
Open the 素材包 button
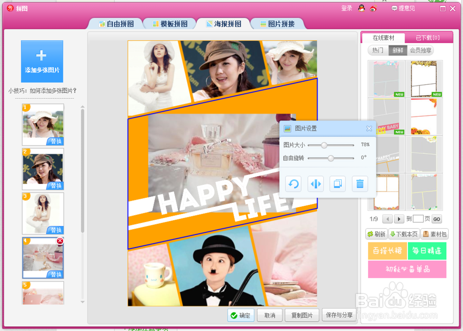[434, 234]
